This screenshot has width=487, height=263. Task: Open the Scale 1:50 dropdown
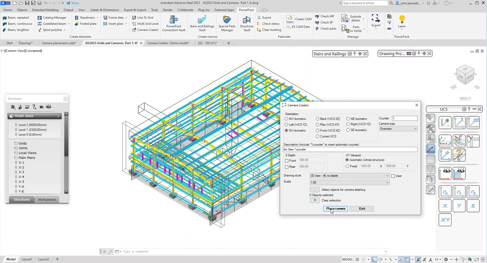pos(350,182)
